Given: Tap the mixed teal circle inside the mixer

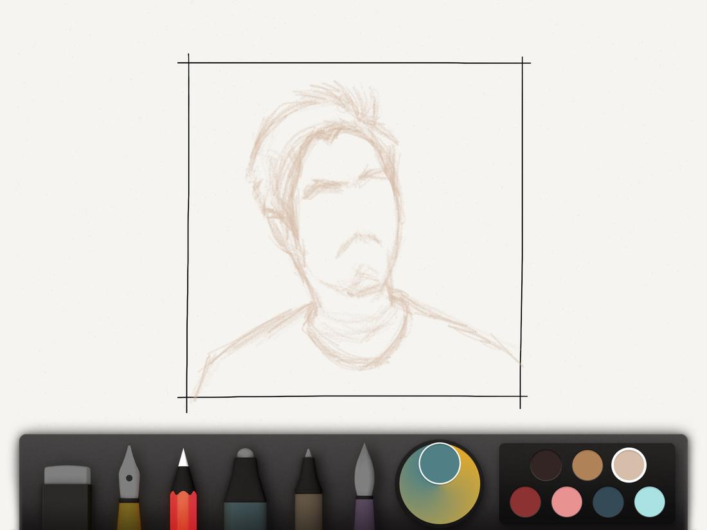Looking at the screenshot, I should coord(440,464).
